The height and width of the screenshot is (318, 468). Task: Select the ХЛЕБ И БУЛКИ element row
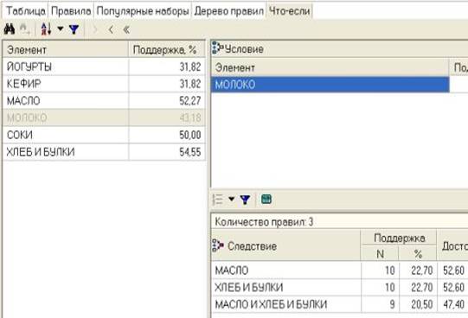pos(104,152)
